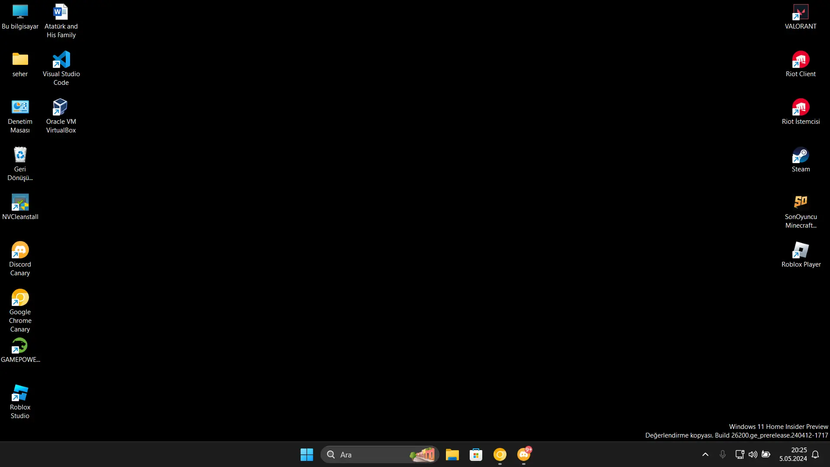830x467 pixels.
Task: Open network settings from tray icon
Action: (x=740, y=454)
